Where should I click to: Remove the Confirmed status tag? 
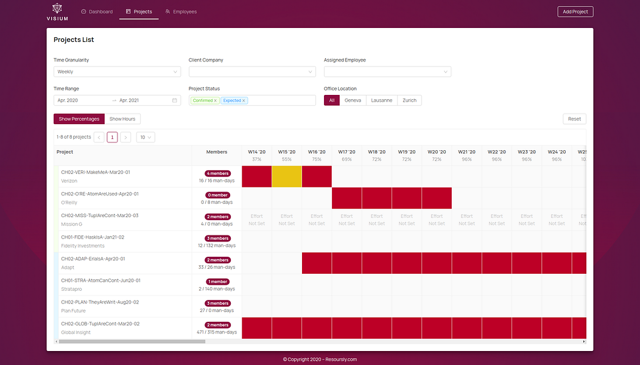tap(216, 101)
